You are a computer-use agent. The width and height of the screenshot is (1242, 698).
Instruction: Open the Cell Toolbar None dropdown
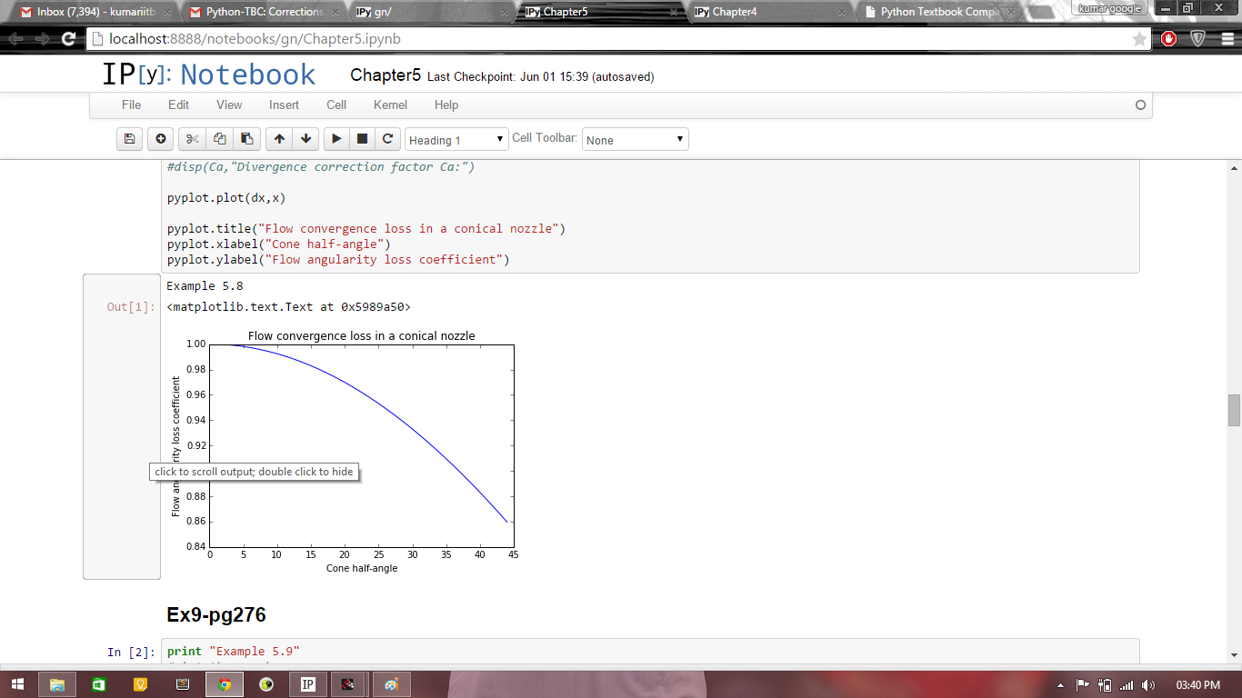tap(635, 140)
